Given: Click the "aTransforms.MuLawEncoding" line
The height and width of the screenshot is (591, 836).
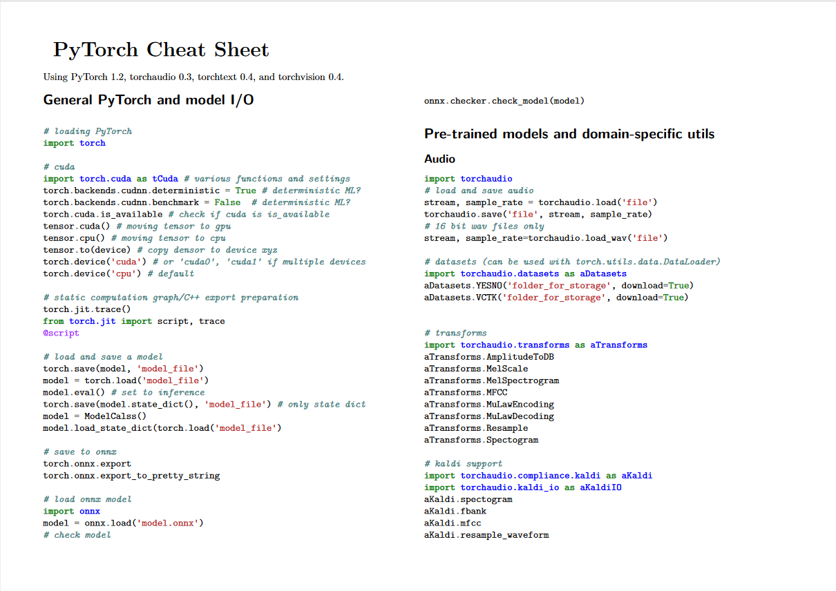Looking at the screenshot, I should [488, 405].
